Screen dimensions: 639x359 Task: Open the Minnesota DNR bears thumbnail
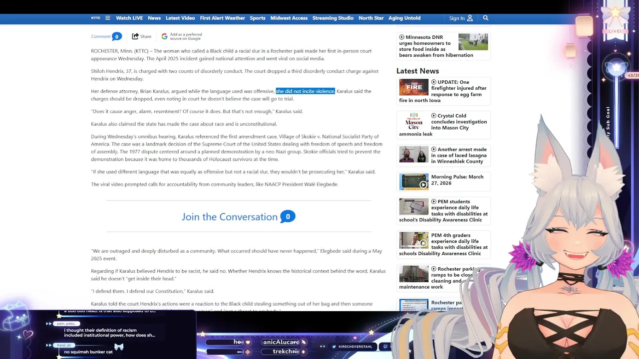473,42
